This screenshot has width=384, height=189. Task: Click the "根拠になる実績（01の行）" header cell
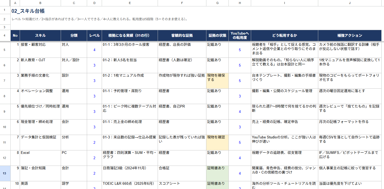(x=130, y=35)
